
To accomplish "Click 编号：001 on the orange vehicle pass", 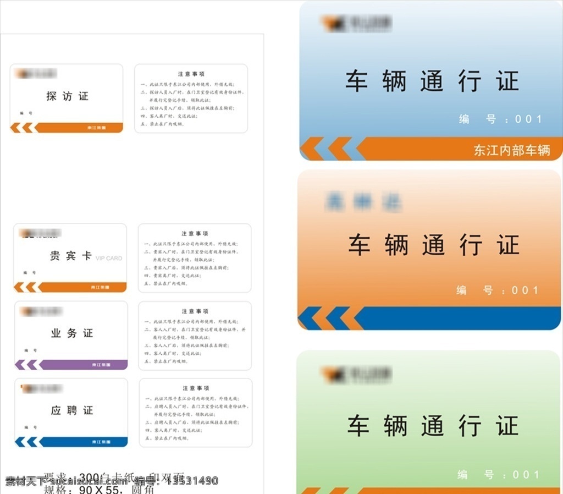I will pyautogui.click(x=498, y=290).
